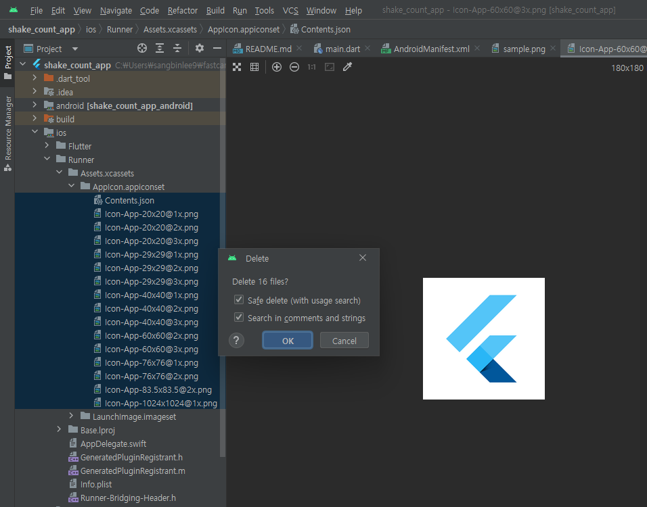647x507 pixels.
Task: Select Icon-App-20x20@1x.png file
Action: (x=120, y=214)
